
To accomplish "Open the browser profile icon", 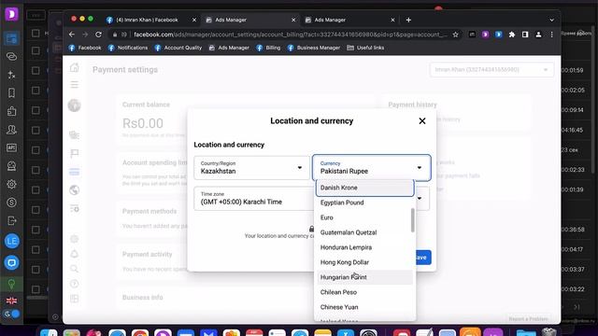I will click(x=538, y=35).
